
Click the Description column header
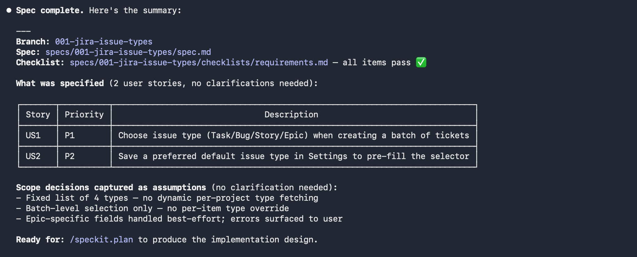[x=291, y=115]
